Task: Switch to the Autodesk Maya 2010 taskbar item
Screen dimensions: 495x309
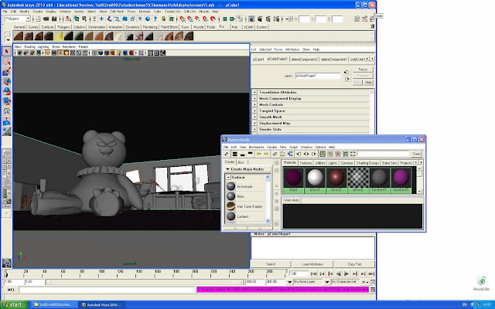Action: (101, 304)
